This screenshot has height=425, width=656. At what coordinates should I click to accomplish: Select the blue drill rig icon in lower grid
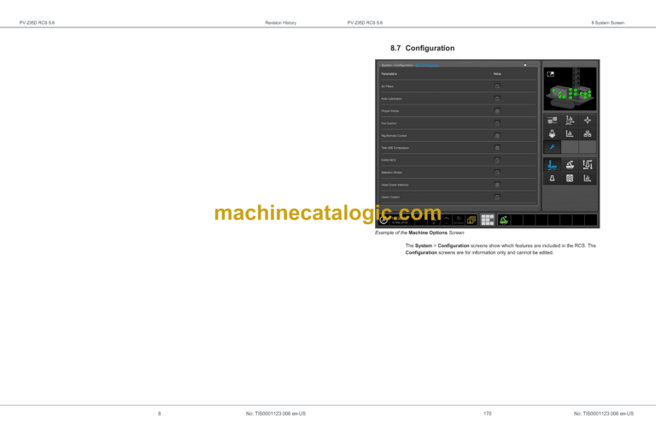[553, 165]
